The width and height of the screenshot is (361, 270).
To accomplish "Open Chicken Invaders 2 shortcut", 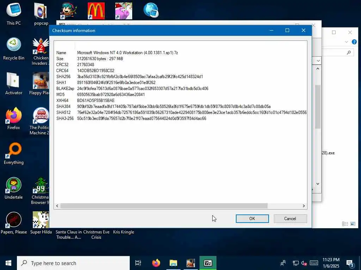I will (41, 52).
